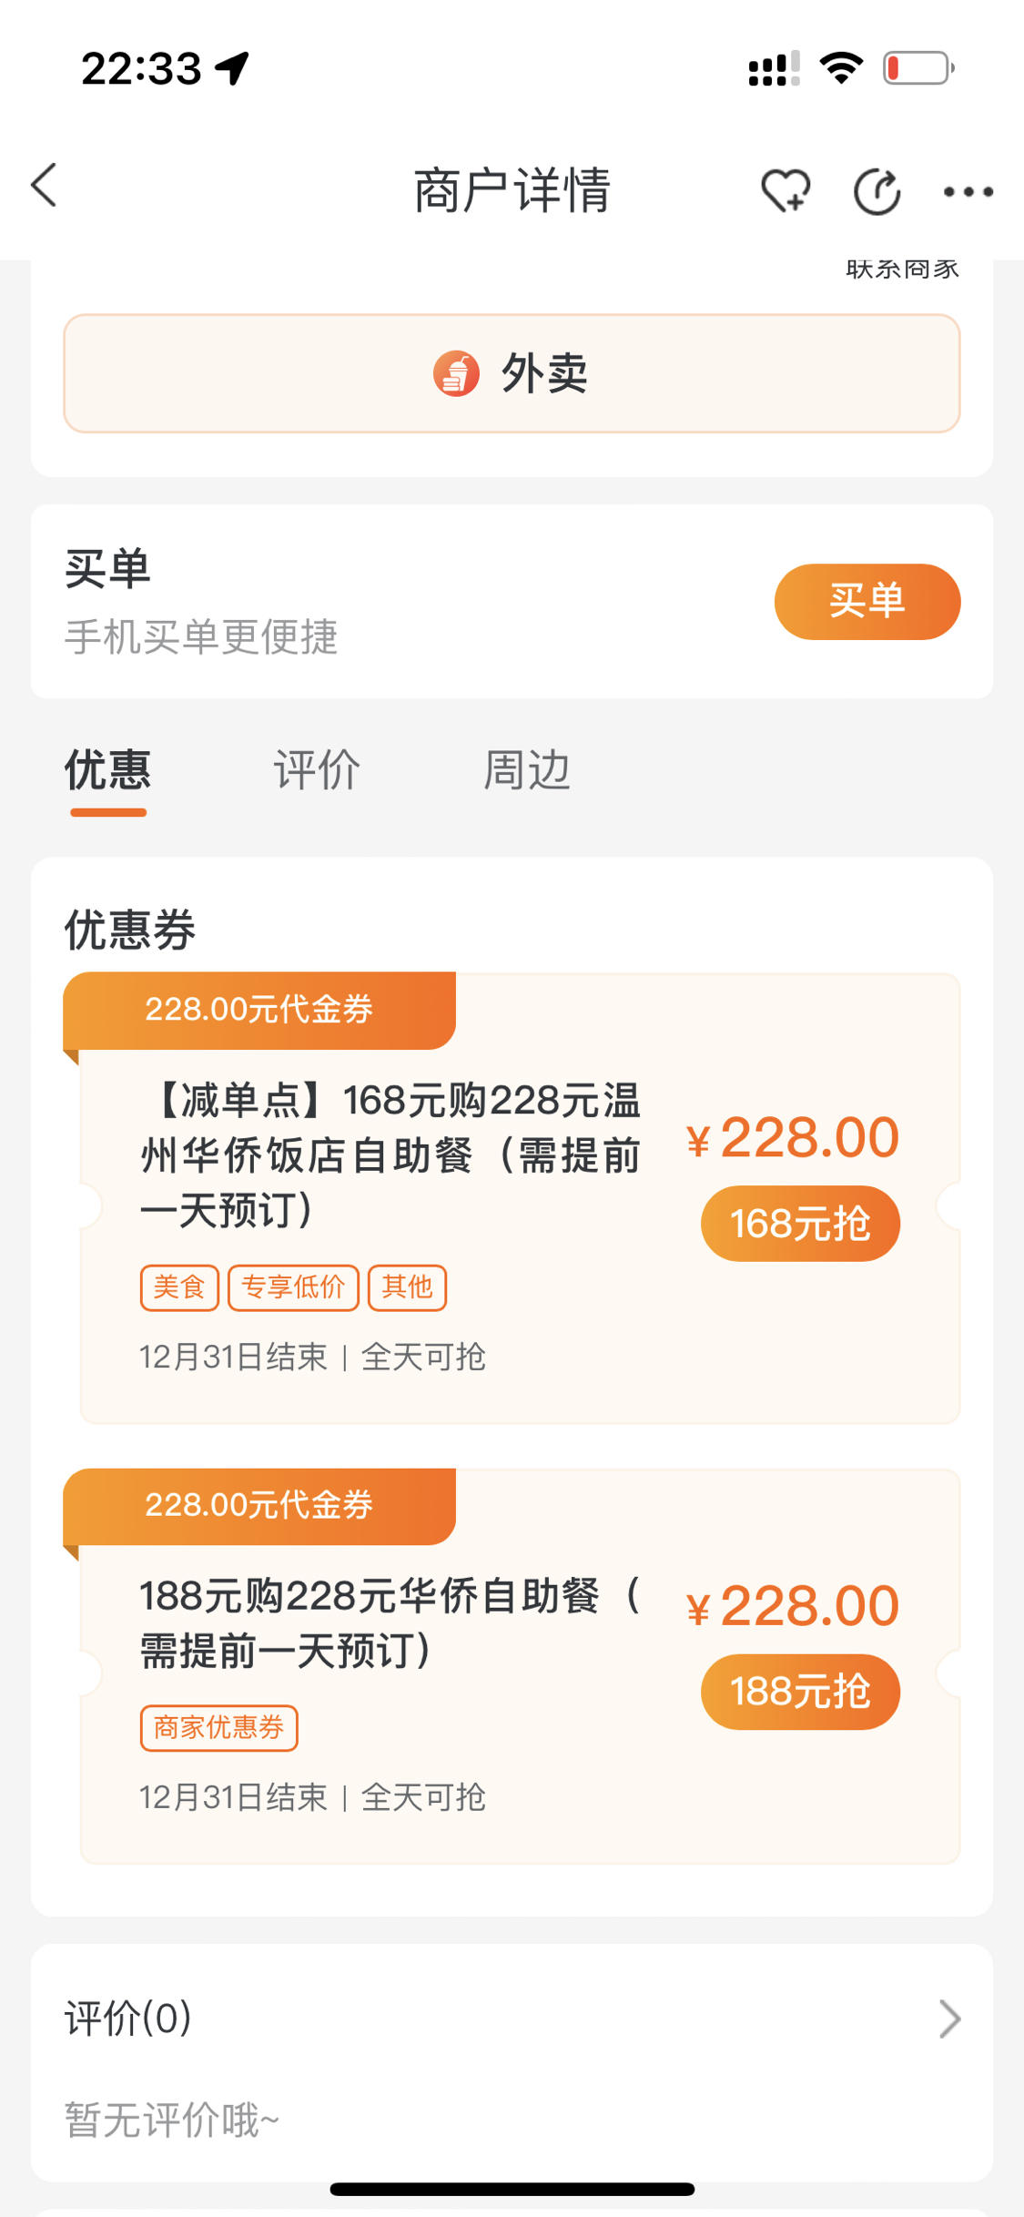Tap the 外卖 takeout drink icon
The image size is (1024, 2217).
456,373
